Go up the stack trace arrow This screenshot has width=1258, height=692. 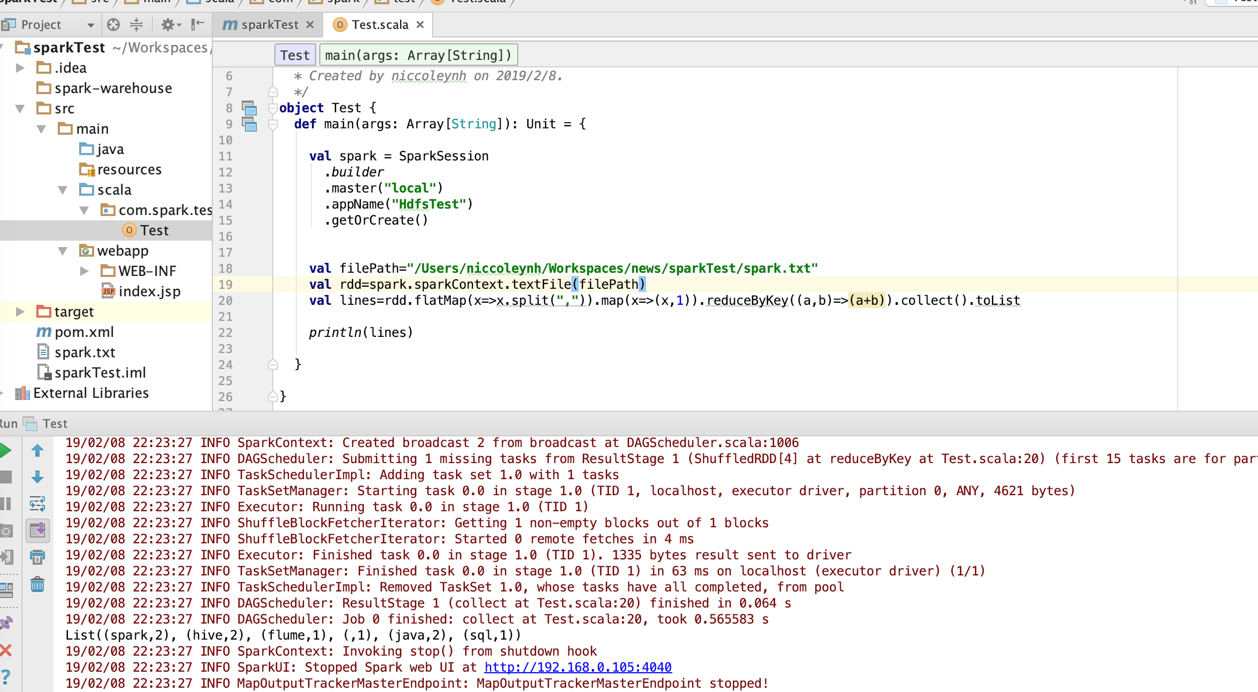(37, 450)
